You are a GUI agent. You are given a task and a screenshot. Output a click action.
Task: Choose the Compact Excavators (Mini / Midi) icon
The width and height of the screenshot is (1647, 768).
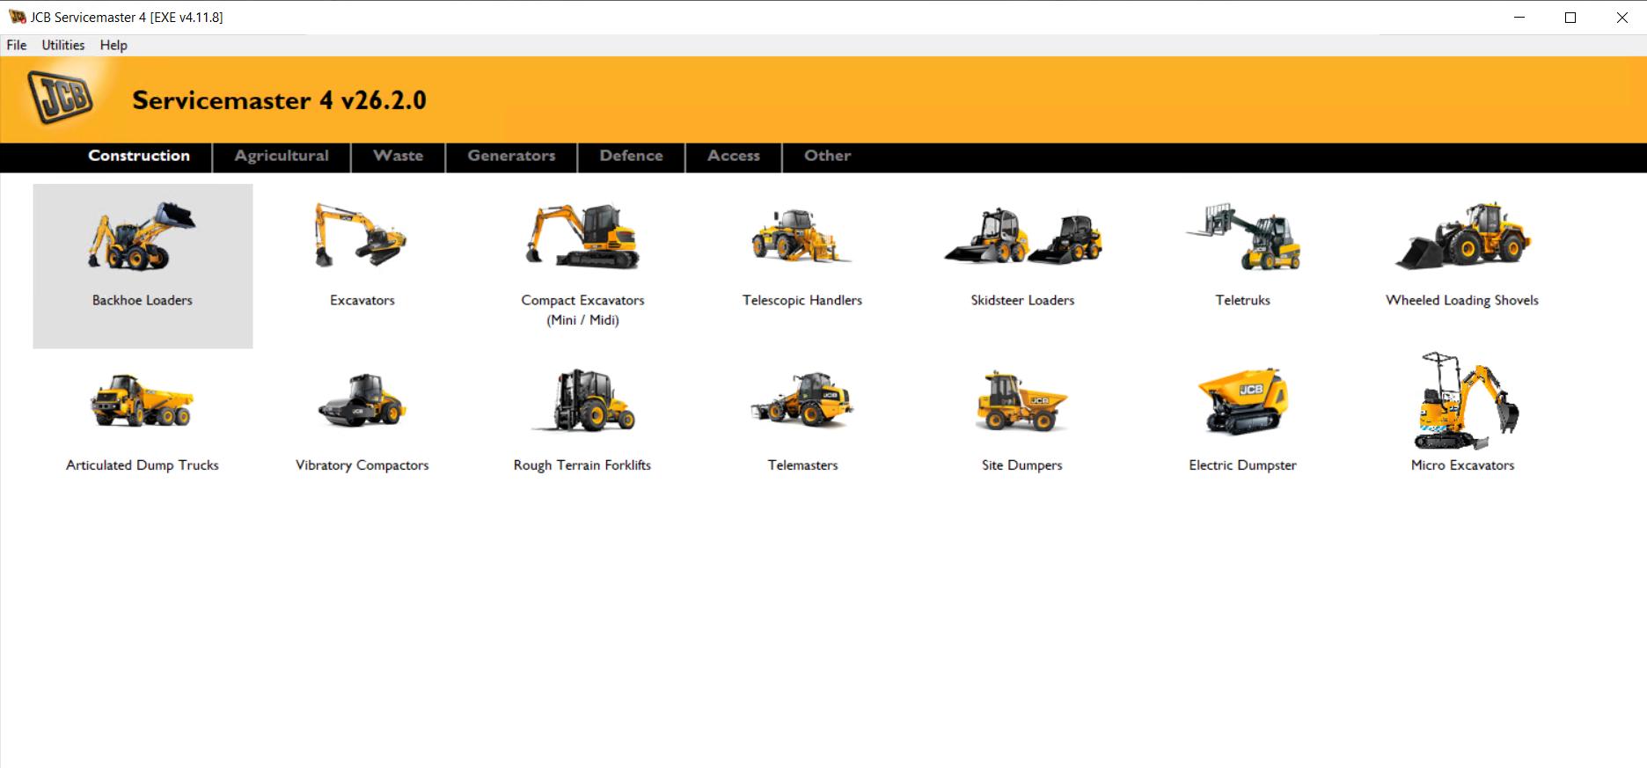pos(582,236)
